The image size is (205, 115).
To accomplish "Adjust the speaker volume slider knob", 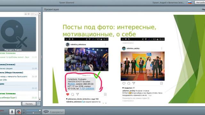I will pos(40,111).
